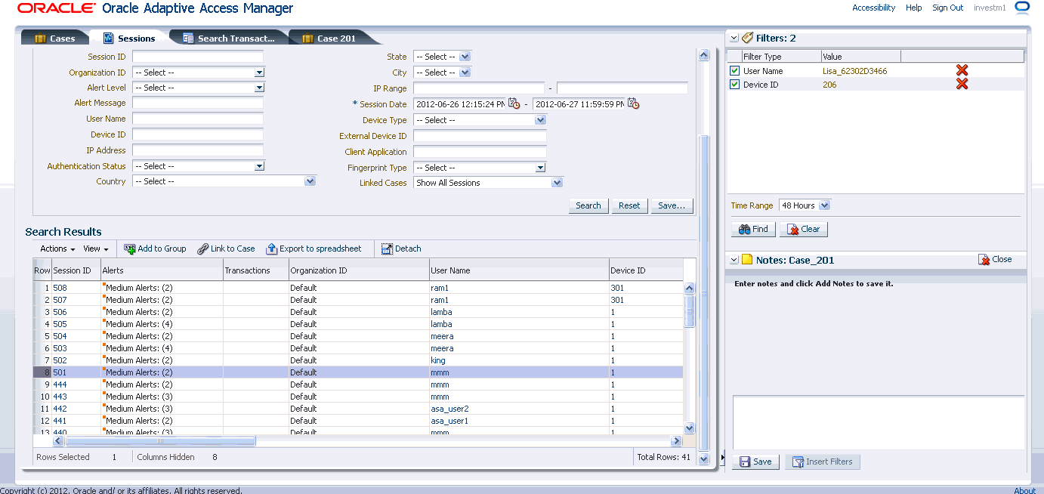
Task: Collapse the right side panel with splitter arrow
Action: pos(722,458)
